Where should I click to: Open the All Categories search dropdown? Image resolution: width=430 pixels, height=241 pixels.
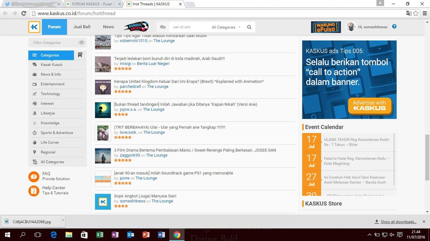pyautogui.click(x=226, y=27)
